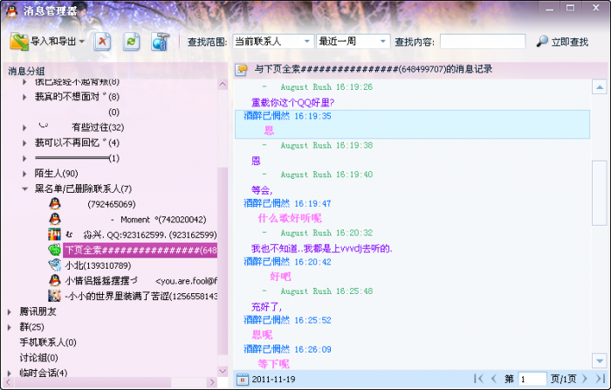Expand the group '我真的不想面对 (8)'
Image resolution: width=611 pixels, height=390 pixels.
coord(24,97)
